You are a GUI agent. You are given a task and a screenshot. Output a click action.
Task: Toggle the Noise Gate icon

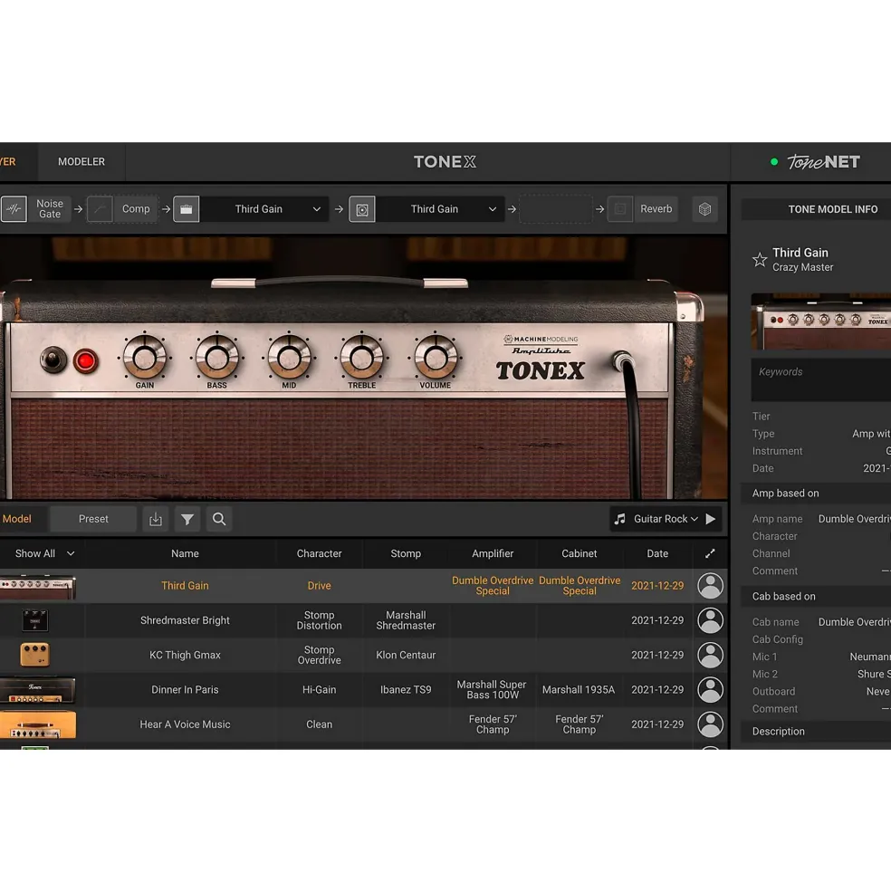14,209
